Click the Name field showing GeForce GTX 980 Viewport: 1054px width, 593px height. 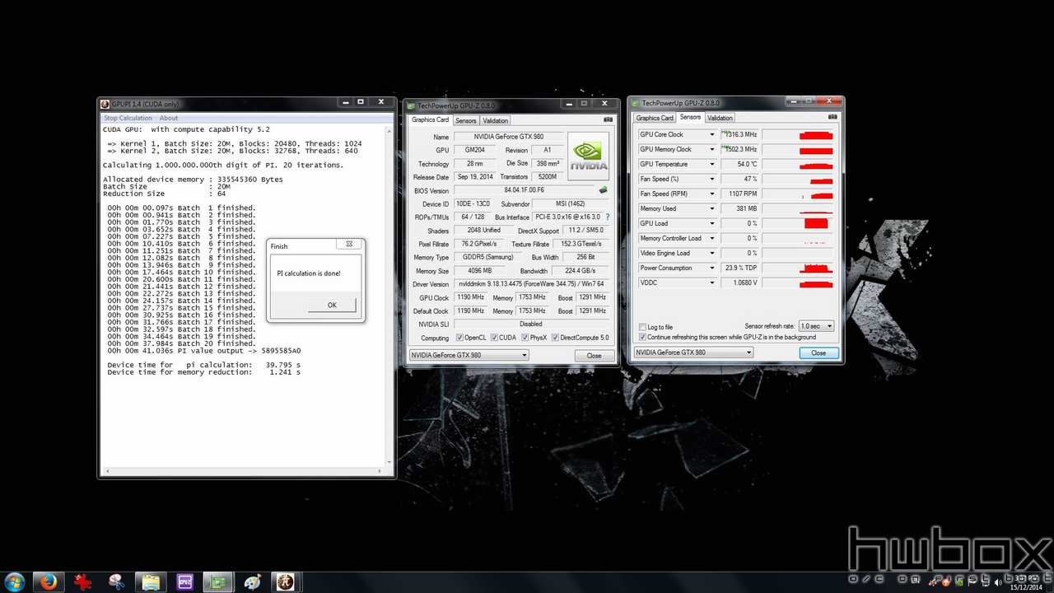(509, 137)
